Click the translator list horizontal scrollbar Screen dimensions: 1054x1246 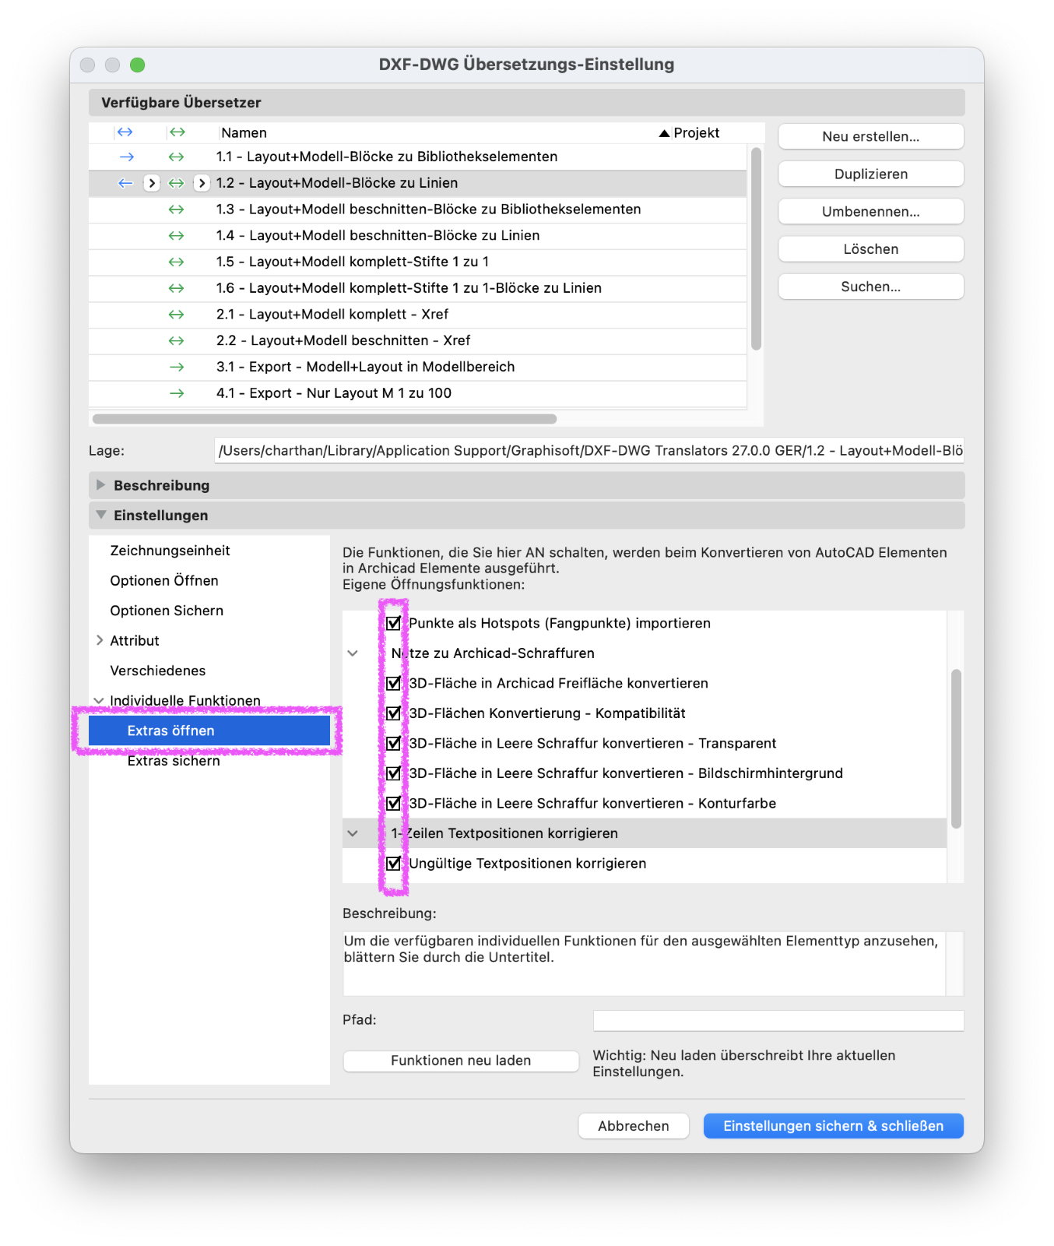[325, 419]
